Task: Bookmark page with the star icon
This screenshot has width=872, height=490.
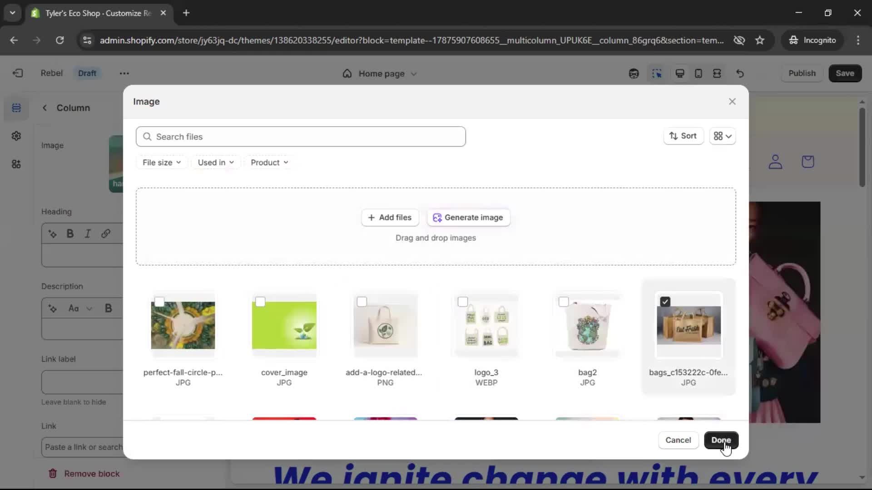Action: pos(760,40)
